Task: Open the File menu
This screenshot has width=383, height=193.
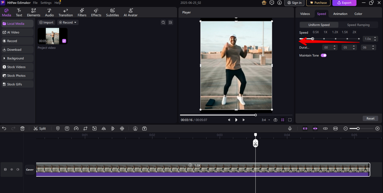Action: click(x=35, y=3)
